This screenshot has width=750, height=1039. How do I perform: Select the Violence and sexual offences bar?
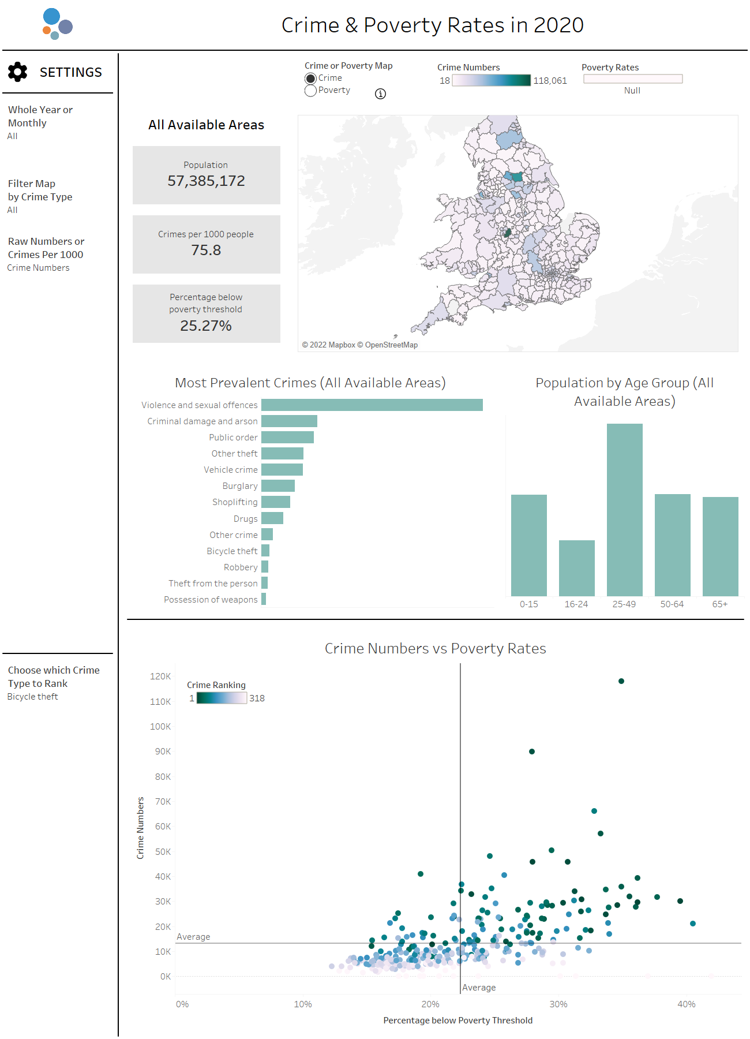pos(372,405)
